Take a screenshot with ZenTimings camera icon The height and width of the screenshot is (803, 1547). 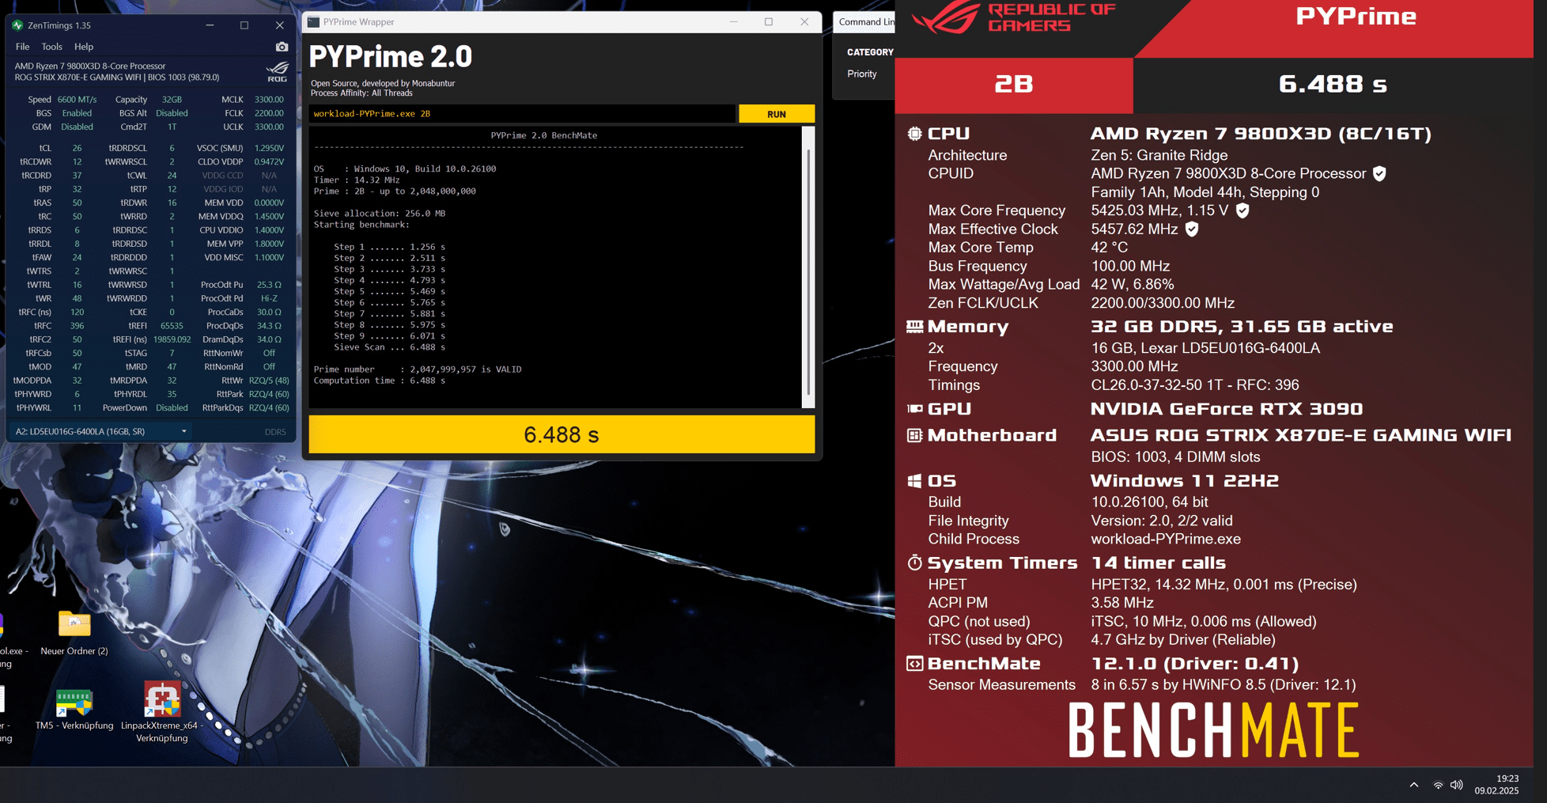[x=282, y=47]
